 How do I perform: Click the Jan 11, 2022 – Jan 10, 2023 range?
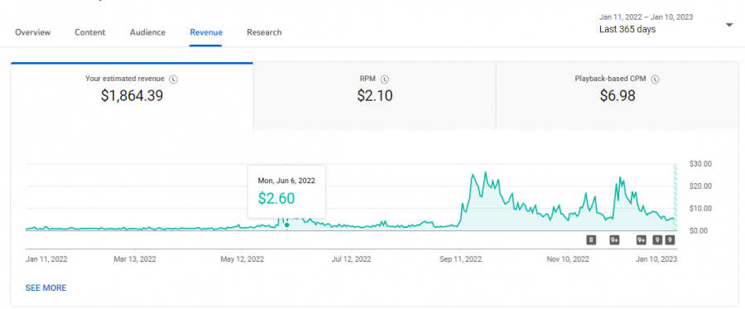pyautogui.click(x=646, y=17)
